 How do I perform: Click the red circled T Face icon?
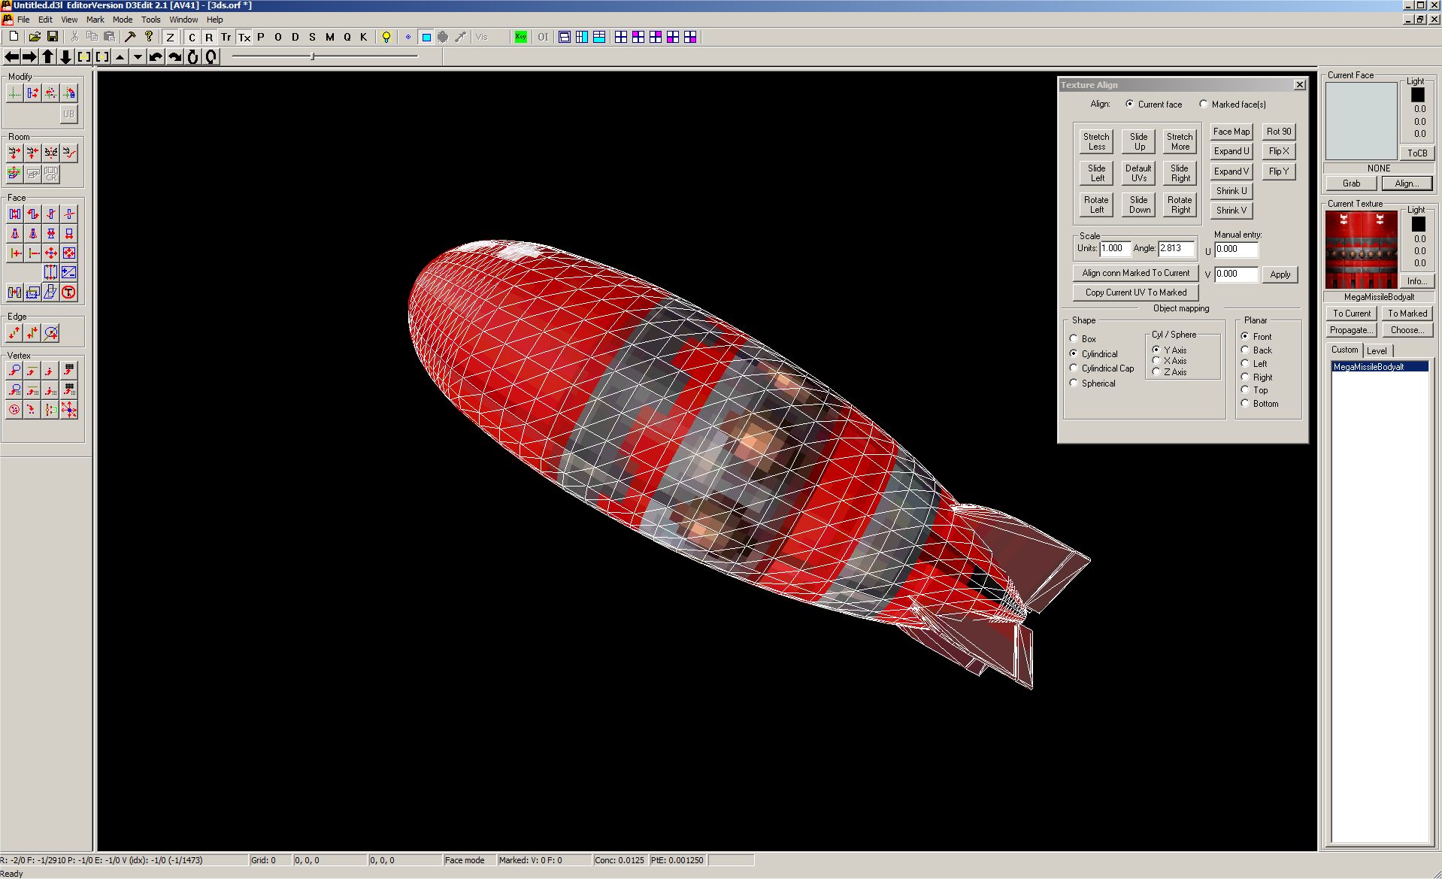tap(68, 292)
